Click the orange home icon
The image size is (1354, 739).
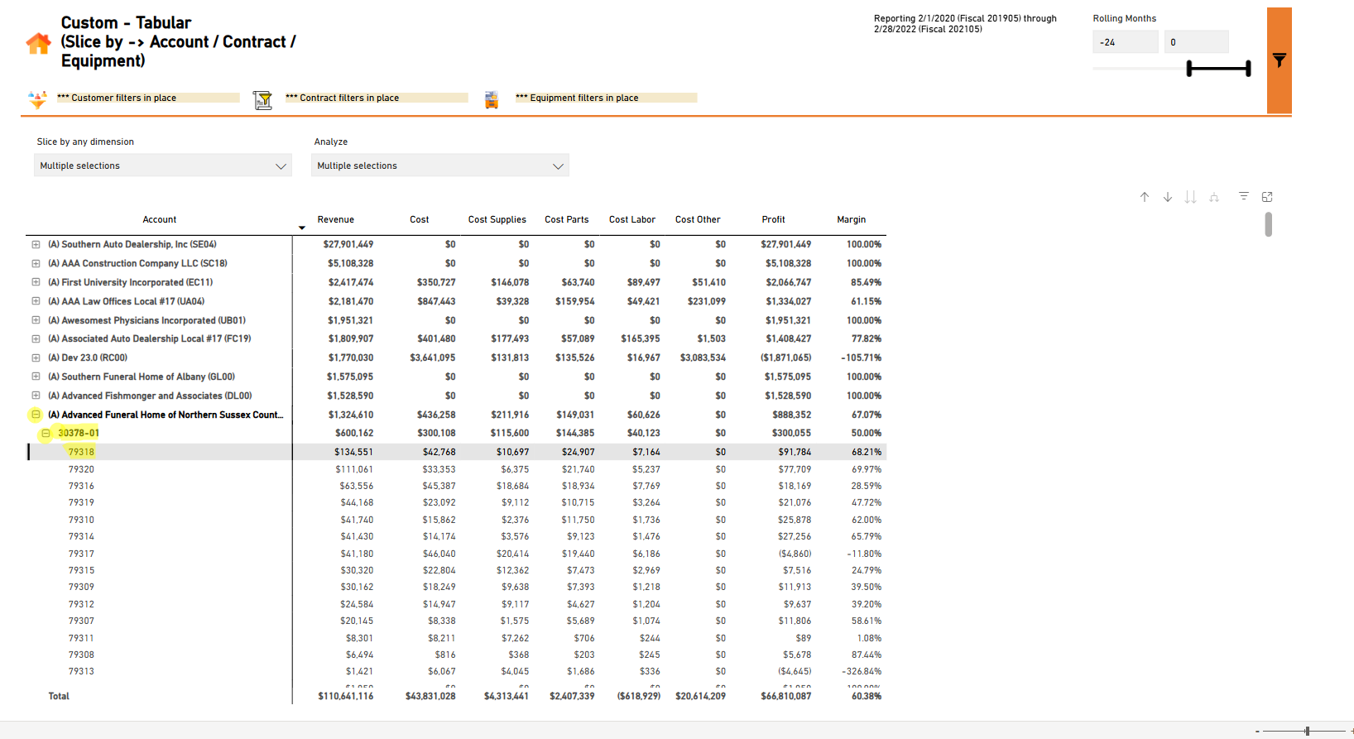point(38,44)
